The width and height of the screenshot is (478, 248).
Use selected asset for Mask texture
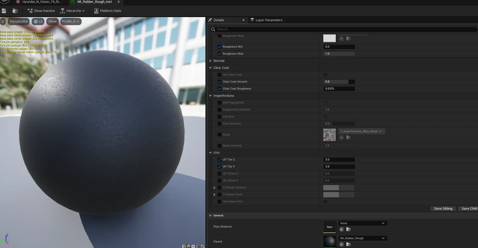342,137
